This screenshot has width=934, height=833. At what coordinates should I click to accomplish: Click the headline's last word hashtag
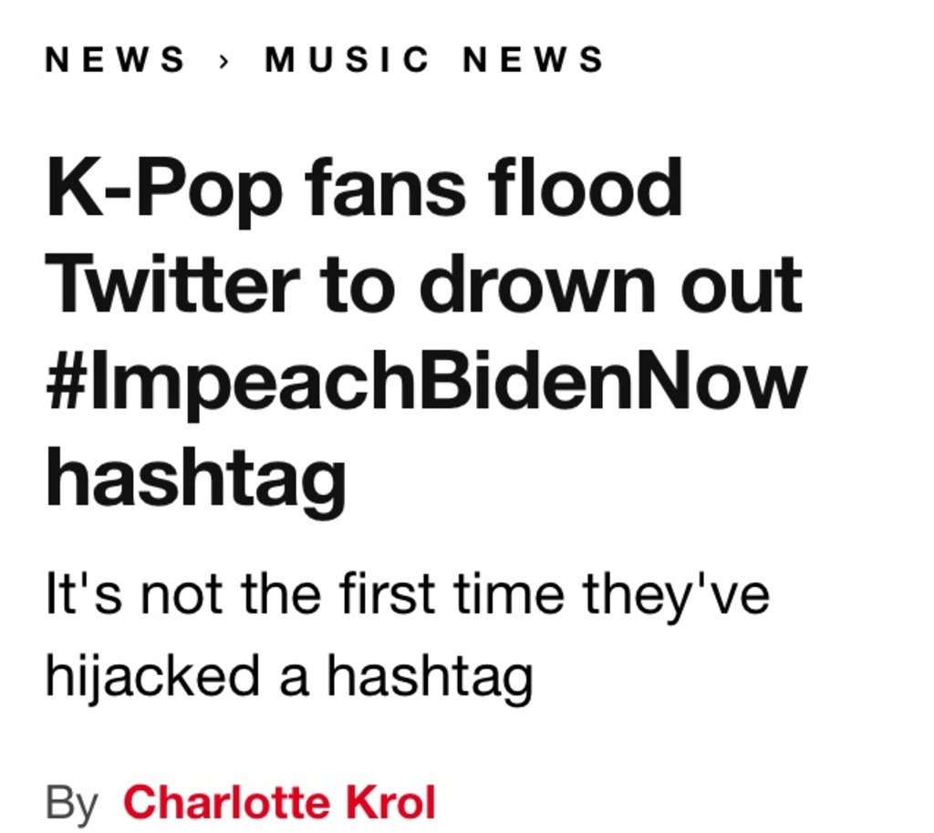[196, 479]
